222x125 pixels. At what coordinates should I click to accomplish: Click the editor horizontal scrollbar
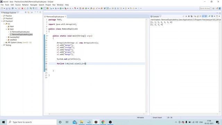(96, 114)
